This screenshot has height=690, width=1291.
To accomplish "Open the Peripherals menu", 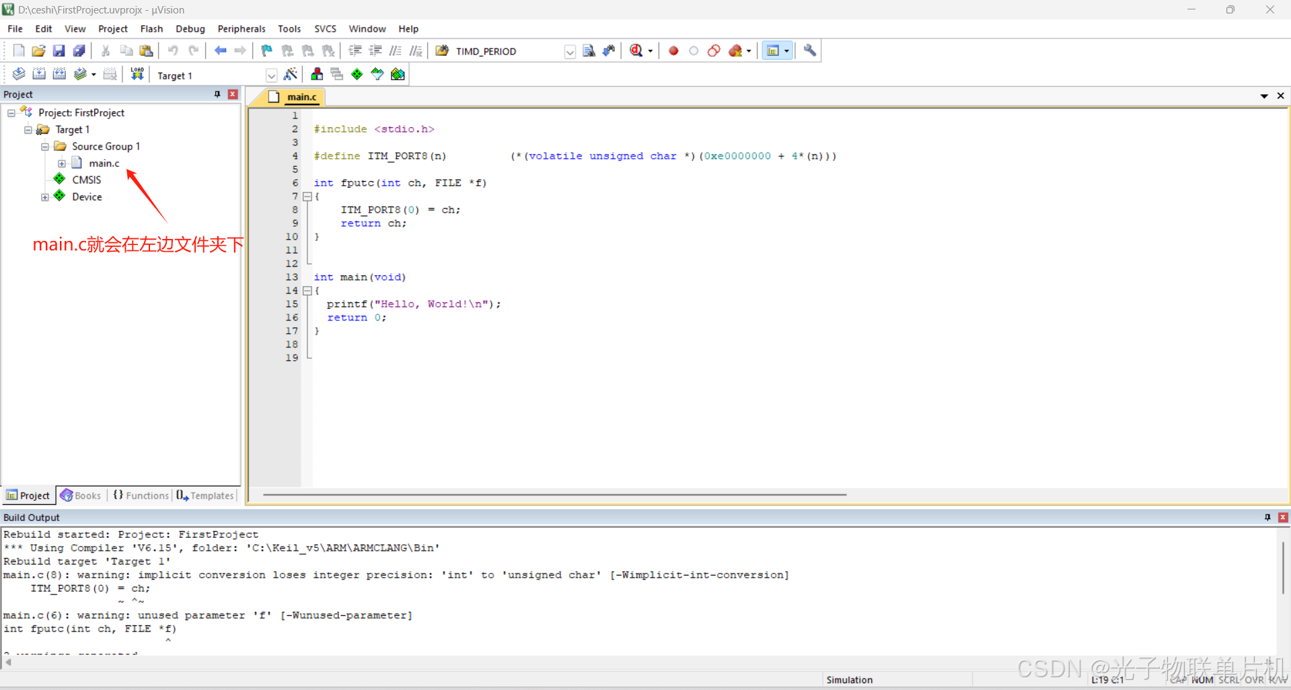I will [242, 29].
